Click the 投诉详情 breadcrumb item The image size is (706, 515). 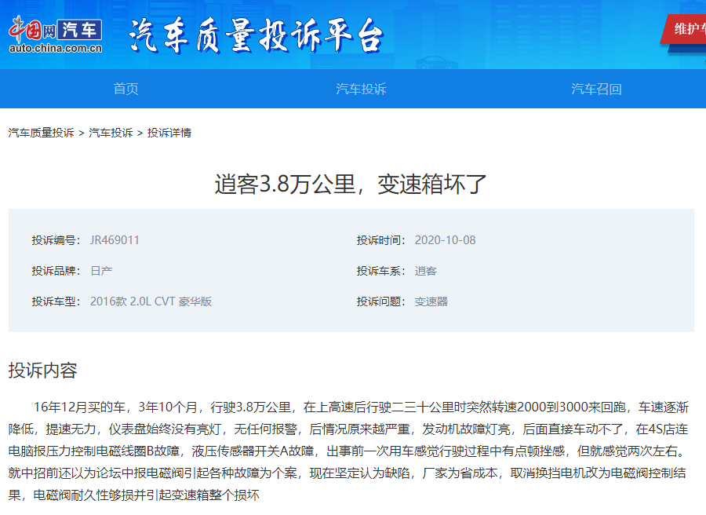pos(169,133)
